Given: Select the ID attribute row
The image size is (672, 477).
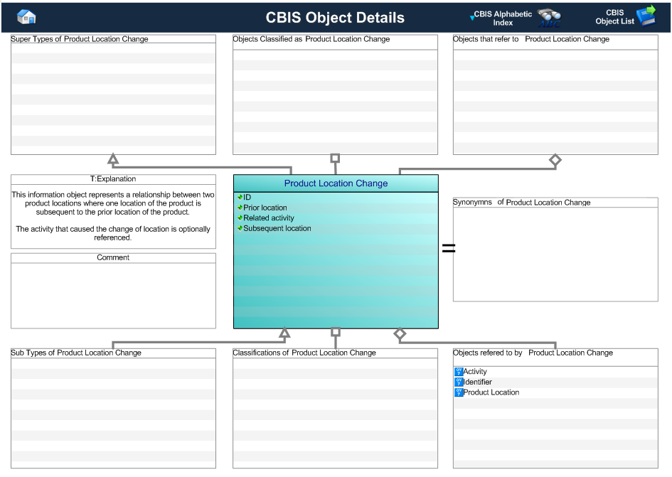Looking at the screenshot, I should pyautogui.click(x=336, y=197).
